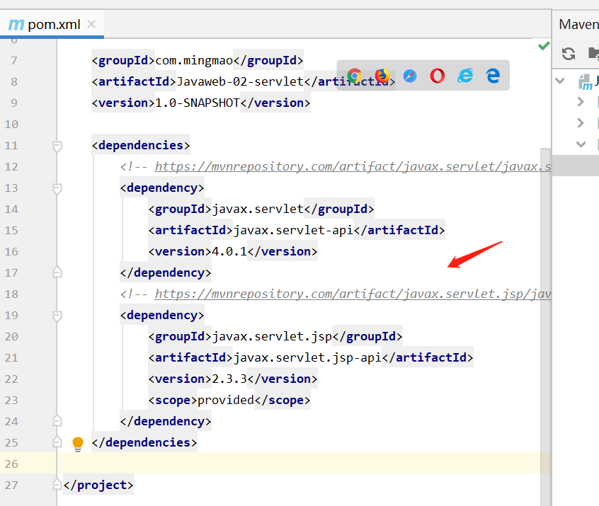This screenshot has height=506, width=599.
Task: Open in Chrome browser icon
Action: [355, 76]
